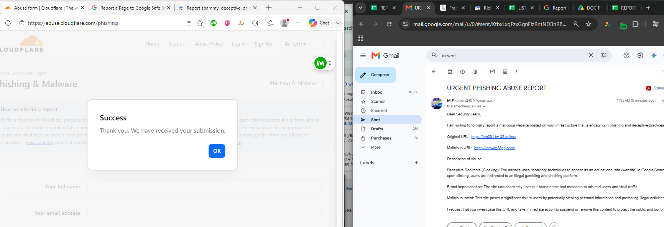Click the Log In nav link
The height and width of the screenshot is (227, 664).
(x=238, y=44)
